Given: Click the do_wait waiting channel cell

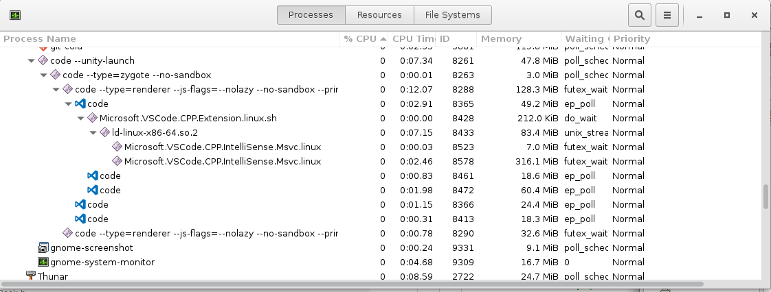Looking at the screenshot, I should click(x=580, y=119).
